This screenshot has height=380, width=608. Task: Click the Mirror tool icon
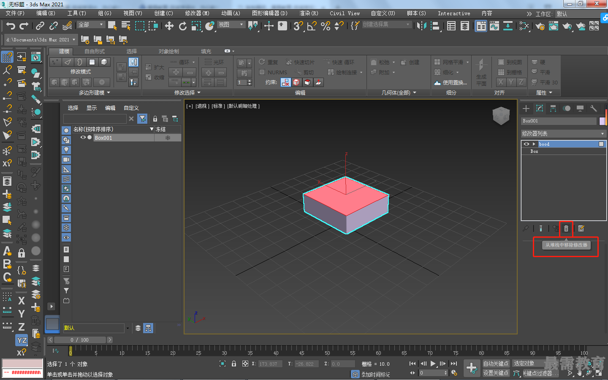click(421, 26)
